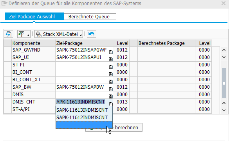
Task: Select the Ziel-Package-Auswahl tab
Action: (34, 17)
